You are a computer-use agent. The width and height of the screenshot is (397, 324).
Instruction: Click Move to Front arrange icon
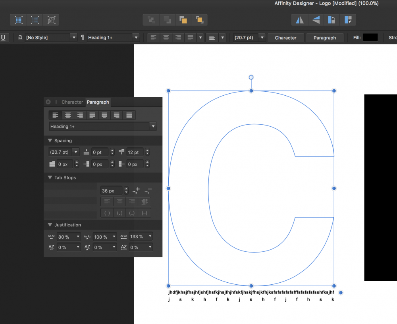pos(199,20)
